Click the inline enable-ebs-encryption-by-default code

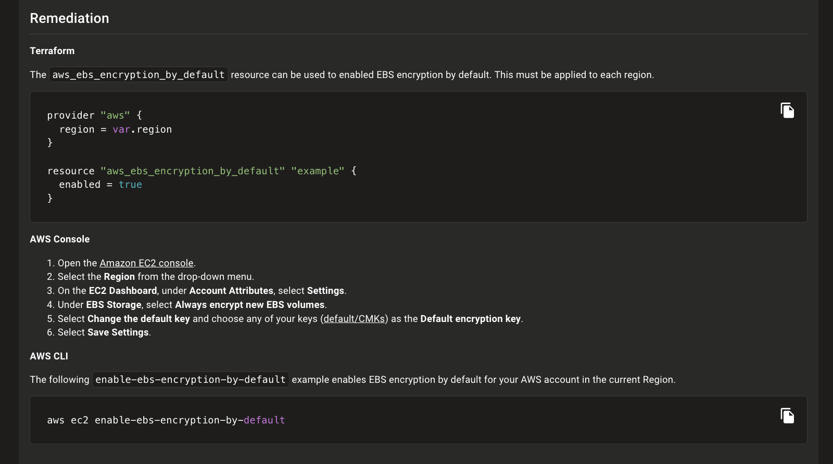click(x=191, y=380)
